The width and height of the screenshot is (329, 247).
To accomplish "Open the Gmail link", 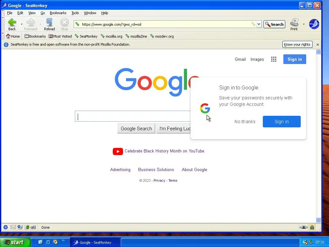I will [240, 59].
